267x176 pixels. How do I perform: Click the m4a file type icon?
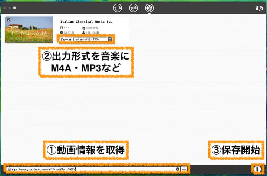click(62, 28)
